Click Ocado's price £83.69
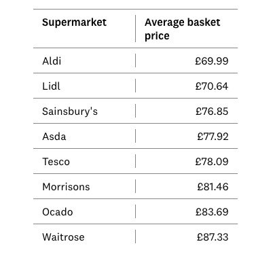Image resolution: width=273 pixels, height=263 pixels. click(x=212, y=212)
